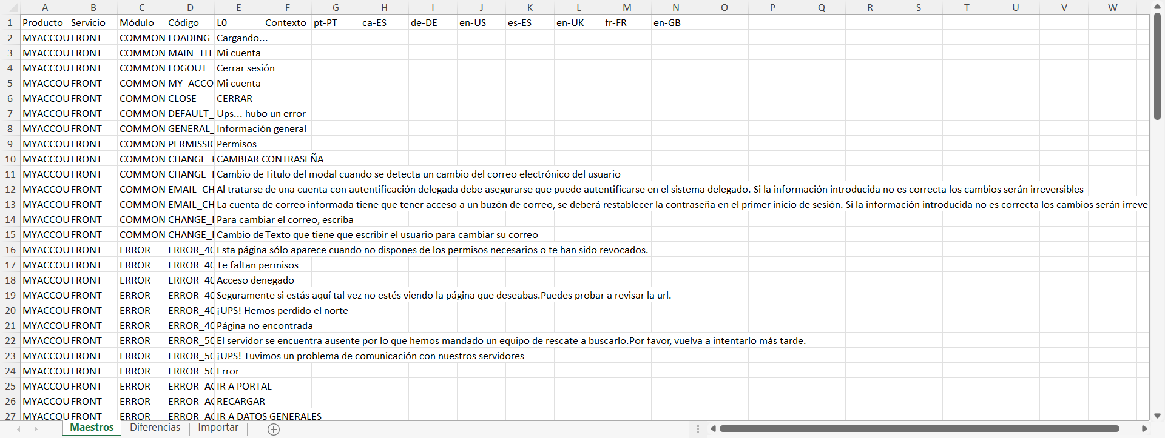Image resolution: width=1165 pixels, height=438 pixels.
Task: Select the cell 'CAMBIAR CONTRASEÑA'
Action: click(x=239, y=159)
